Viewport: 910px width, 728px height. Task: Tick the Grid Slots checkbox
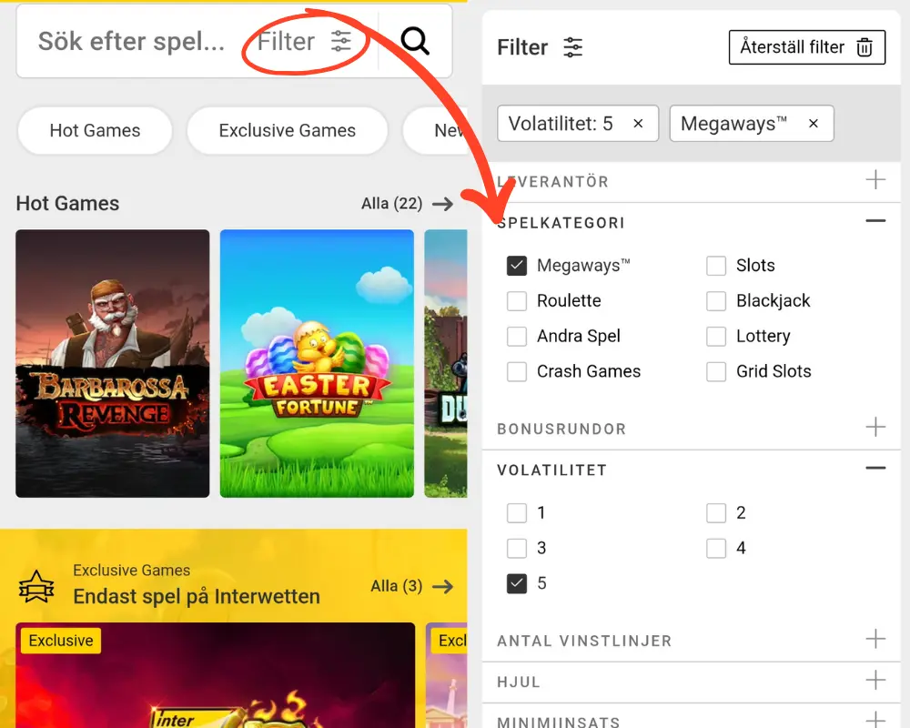(716, 371)
